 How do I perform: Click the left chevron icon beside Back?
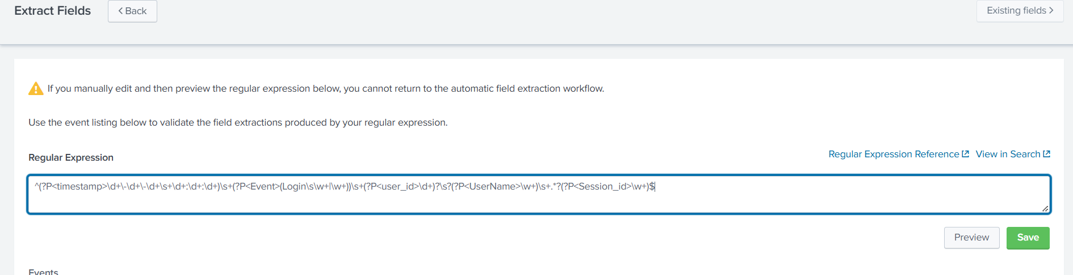coord(120,11)
